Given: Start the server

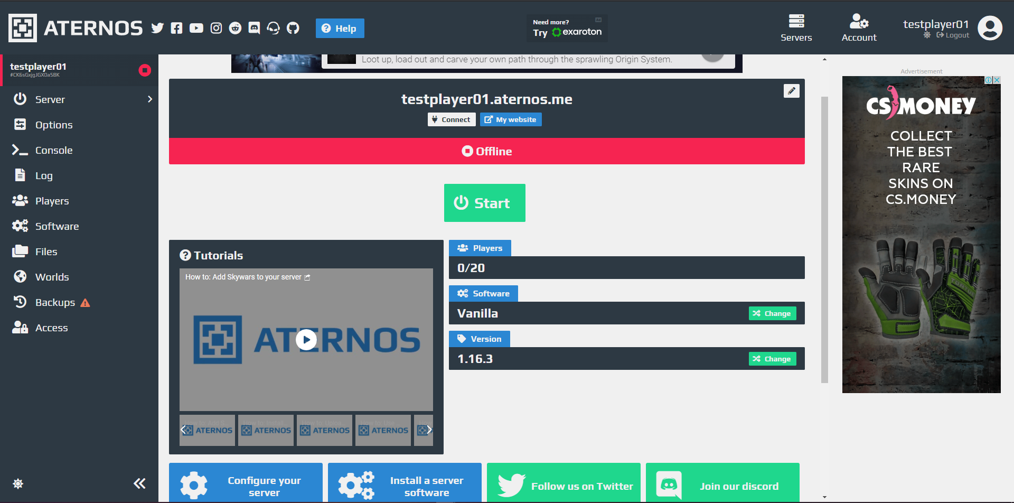Looking at the screenshot, I should tap(485, 203).
